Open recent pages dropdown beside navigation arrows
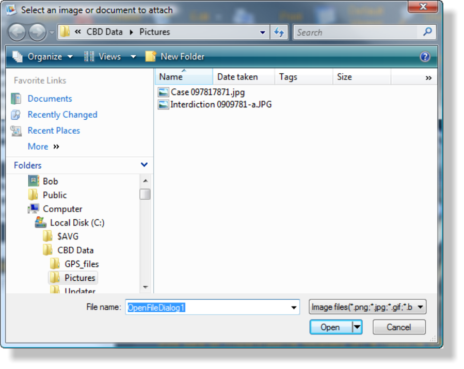The height and width of the screenshot is (369, 464). click(52, 32)
